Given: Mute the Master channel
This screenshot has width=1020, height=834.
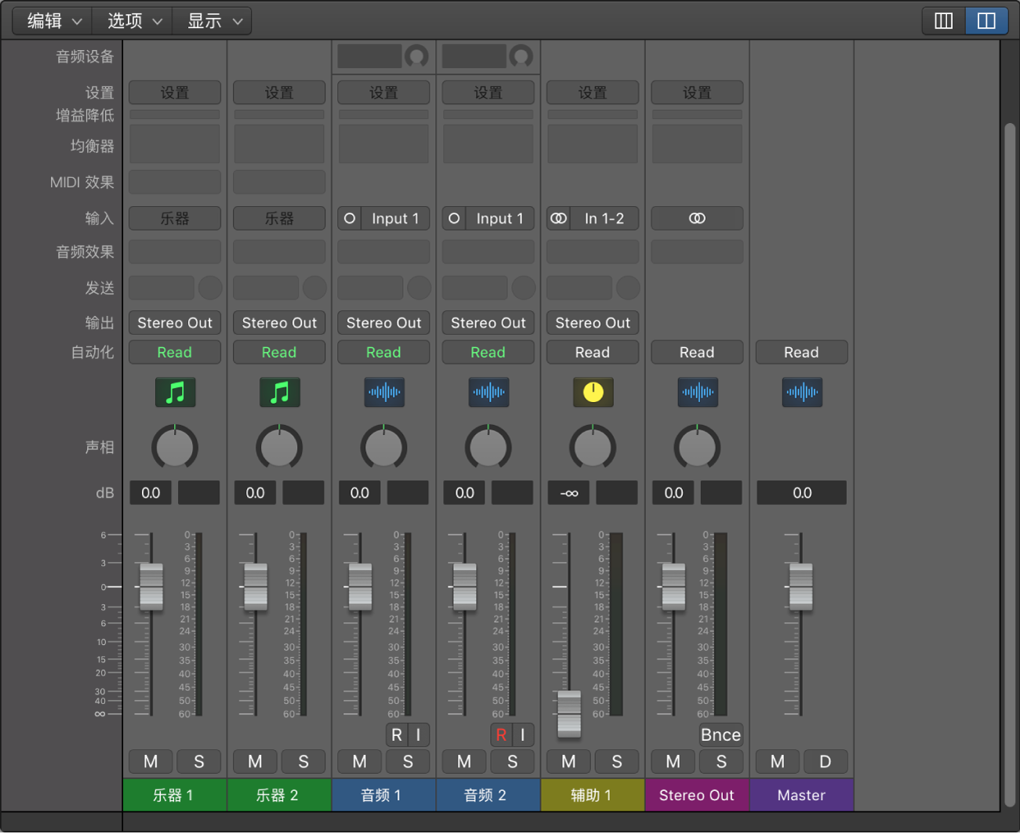Looking at the screenshot, I should 777,762.
